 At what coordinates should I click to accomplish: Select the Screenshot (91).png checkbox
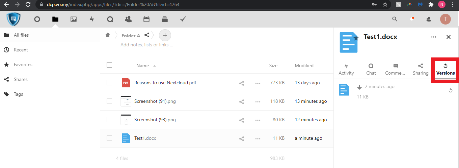109,101
